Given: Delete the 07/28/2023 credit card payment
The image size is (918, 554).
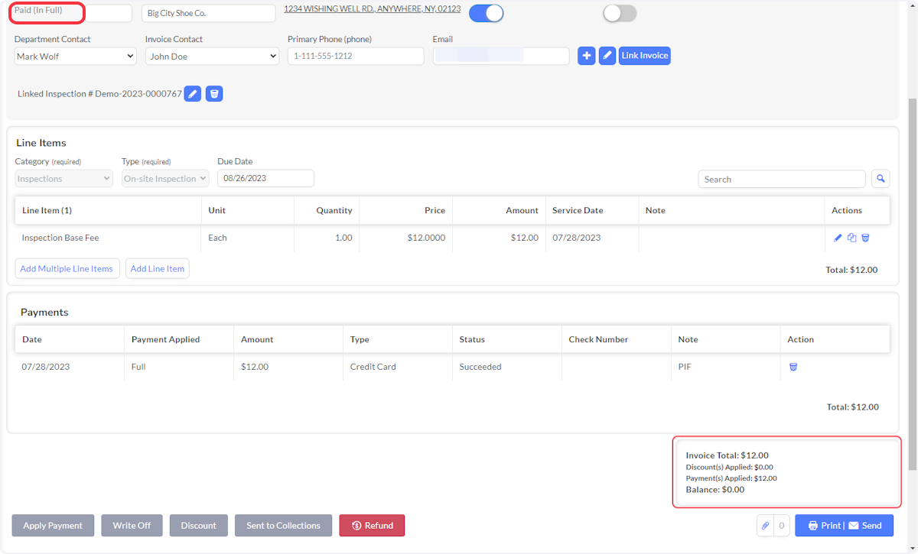Looking at the screenshot, I should (x=793, y=367).
